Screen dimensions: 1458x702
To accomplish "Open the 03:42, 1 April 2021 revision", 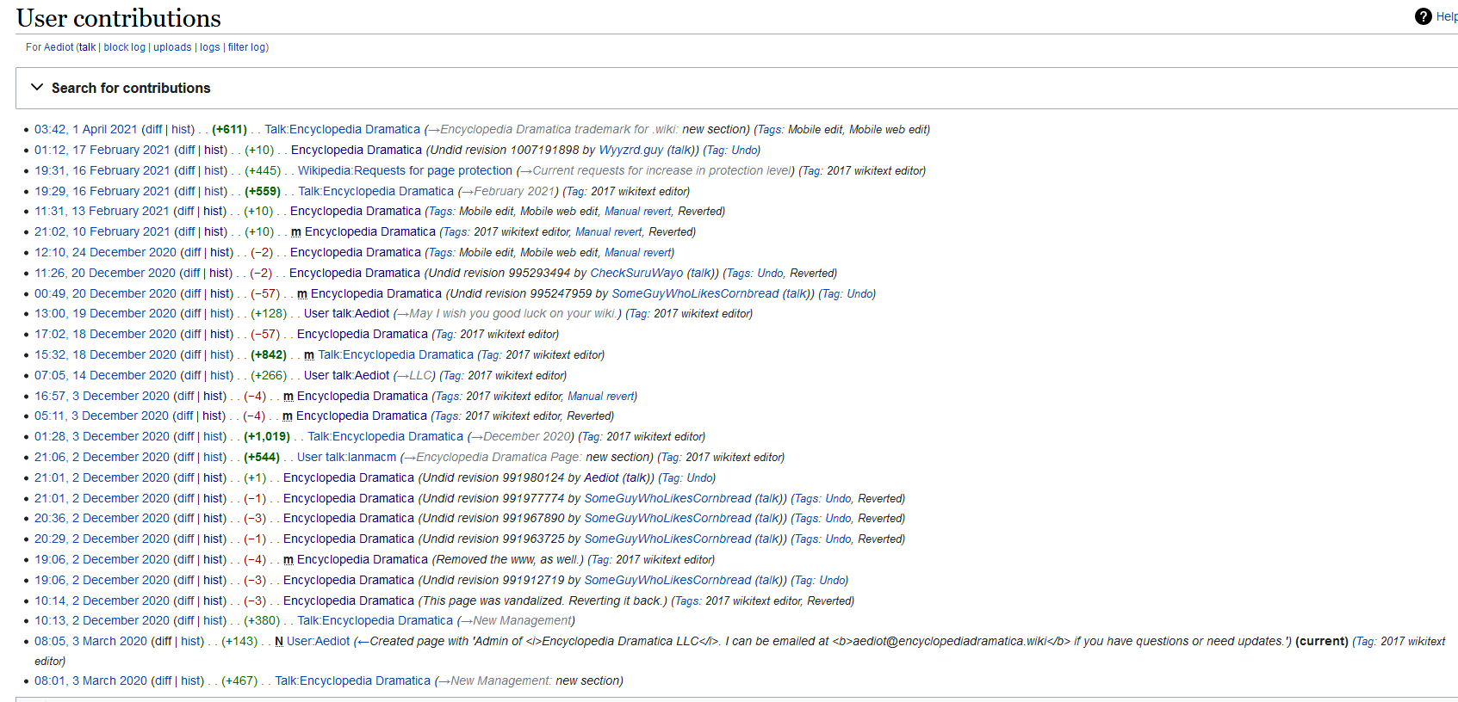I will click(86, 129).
